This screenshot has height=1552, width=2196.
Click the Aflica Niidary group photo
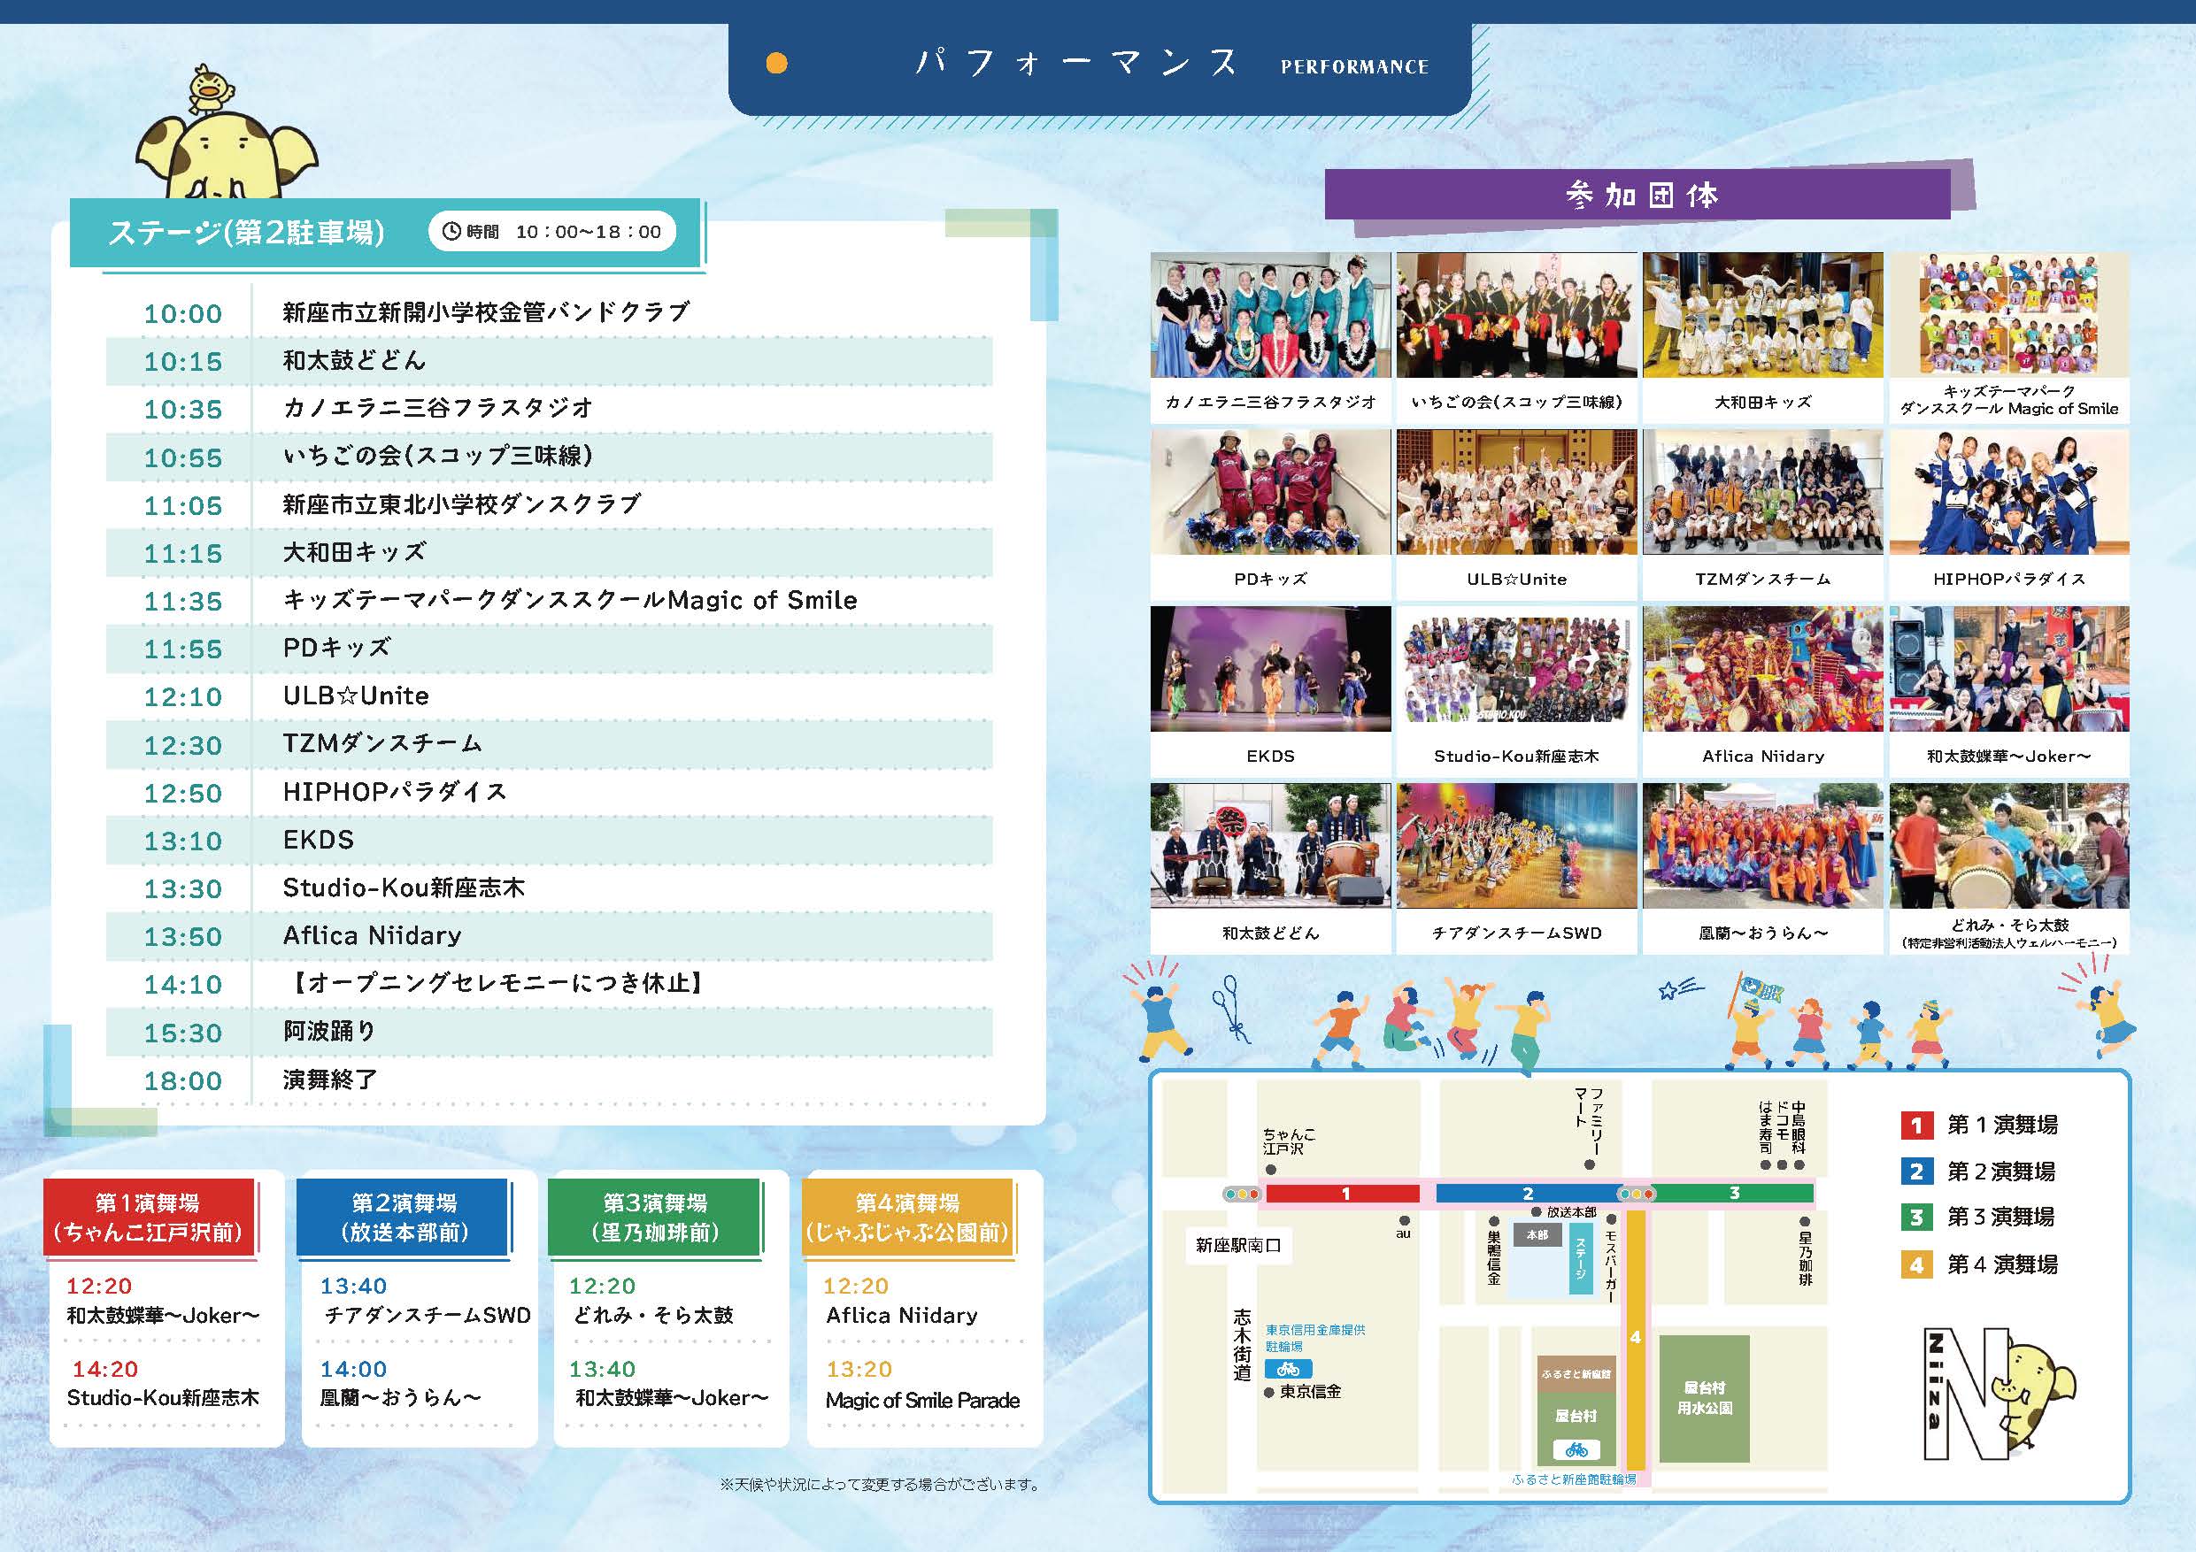pos(1761,670)
